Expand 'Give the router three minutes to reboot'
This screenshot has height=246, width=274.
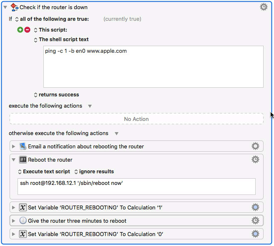[x=13, y=221]
